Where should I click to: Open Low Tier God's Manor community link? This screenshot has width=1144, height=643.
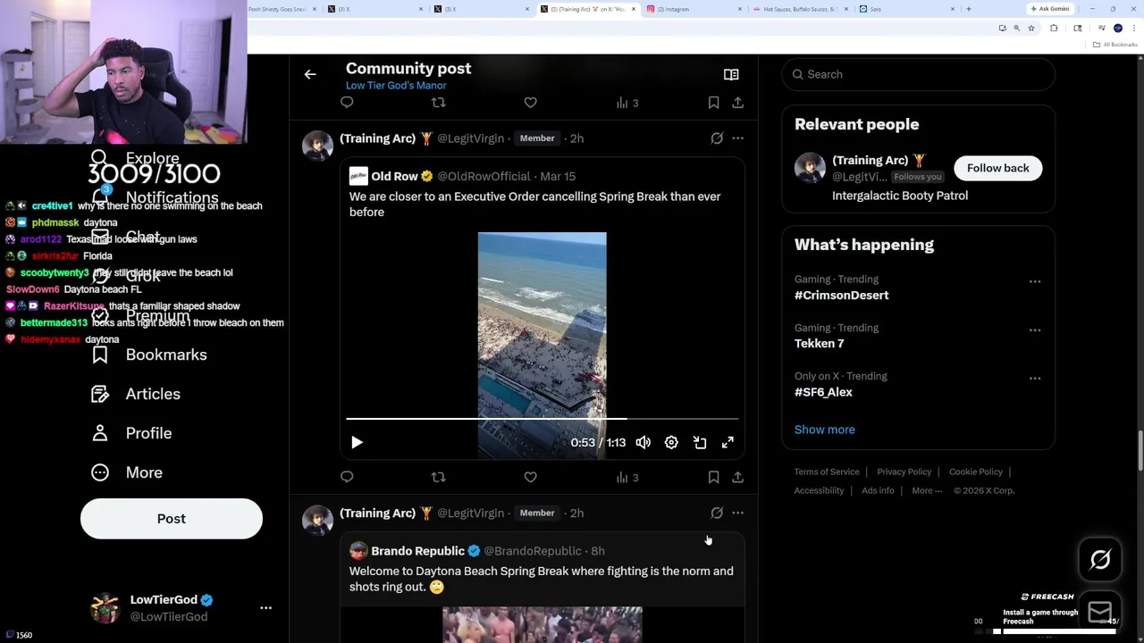click(x=396, y=86)
